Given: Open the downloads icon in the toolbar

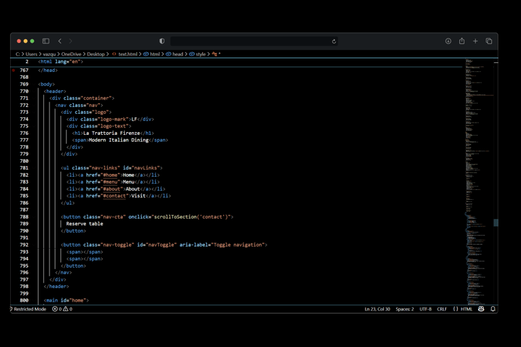Looking at the screenshot, I should coord(448,41).
